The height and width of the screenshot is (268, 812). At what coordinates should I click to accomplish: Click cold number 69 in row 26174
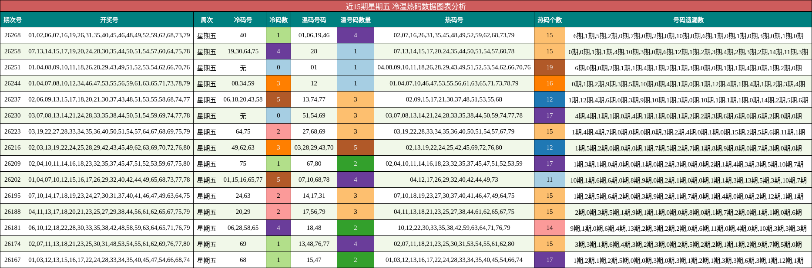click(243, 244)
